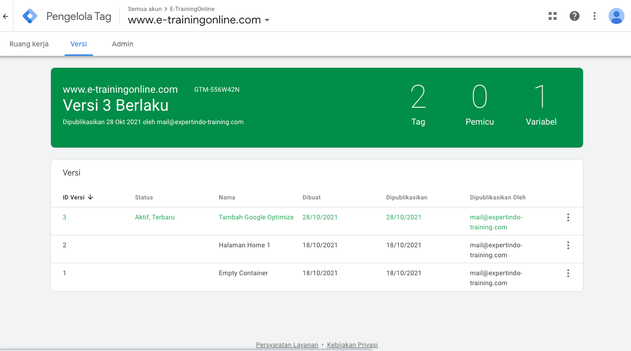Image resolution: width=631 pixels, height=351 pixels.
Task: Open the header more options menu
Action: [x=595, y=16]
